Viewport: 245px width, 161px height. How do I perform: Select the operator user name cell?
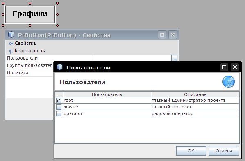107,113
